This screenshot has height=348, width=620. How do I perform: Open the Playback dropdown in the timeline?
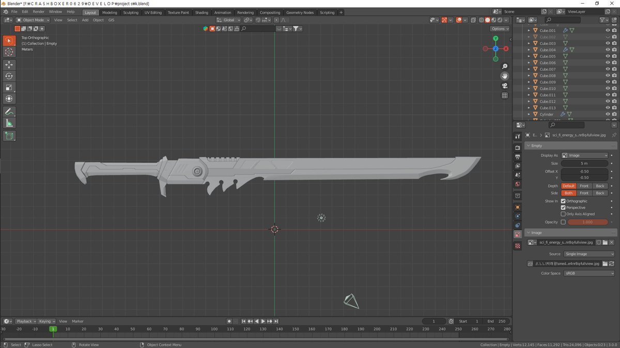point(26,321)
